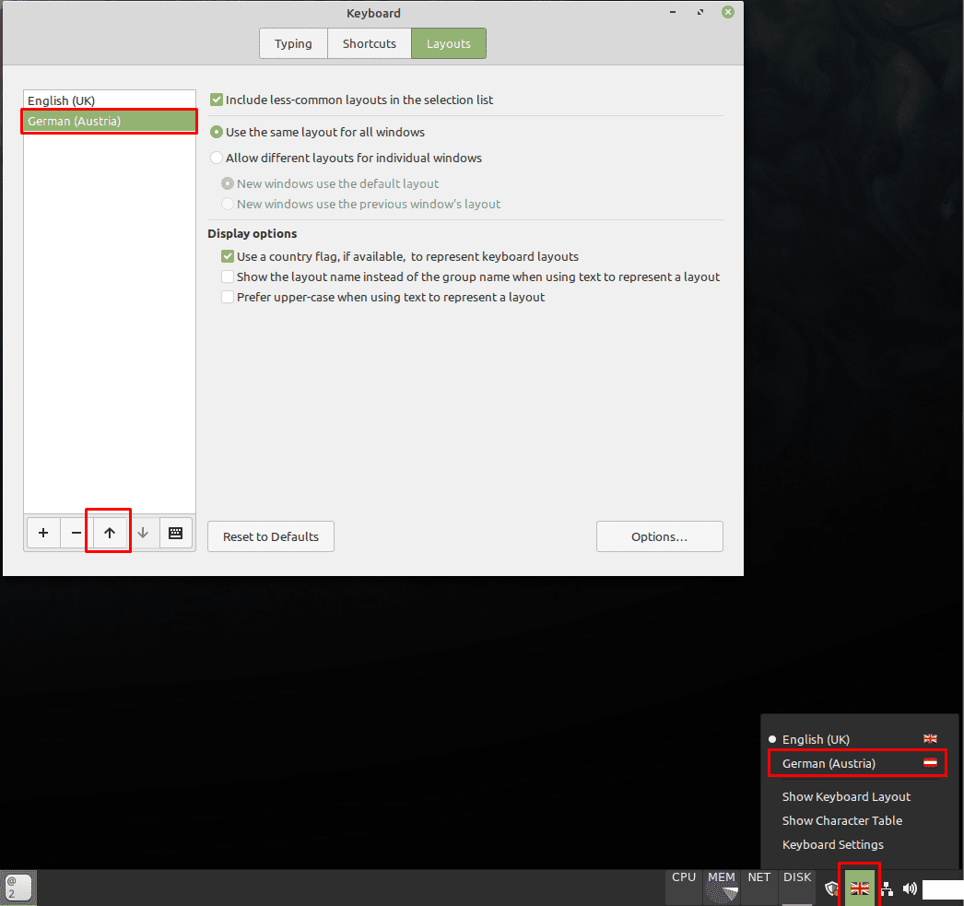964x906 pixels.
Task: Toggle use a country flag checkbox
Action: pos(228,256)
